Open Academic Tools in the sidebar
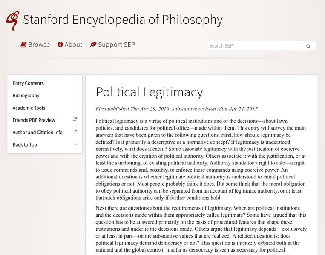 [29, 108]
